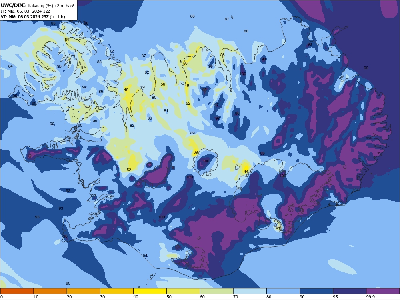Viewport: 400px width, 300px height.
Task: Click the legend tick label 50
Action: click(x=169, y=297)
